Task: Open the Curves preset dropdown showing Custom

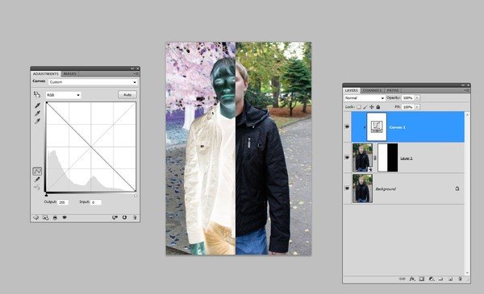Action: click(93, 82)
